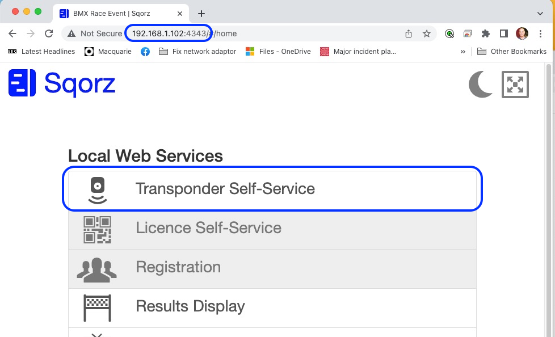Expand the hidden bookmarks chevron
The image size is (555, 337).
point(463,52)
